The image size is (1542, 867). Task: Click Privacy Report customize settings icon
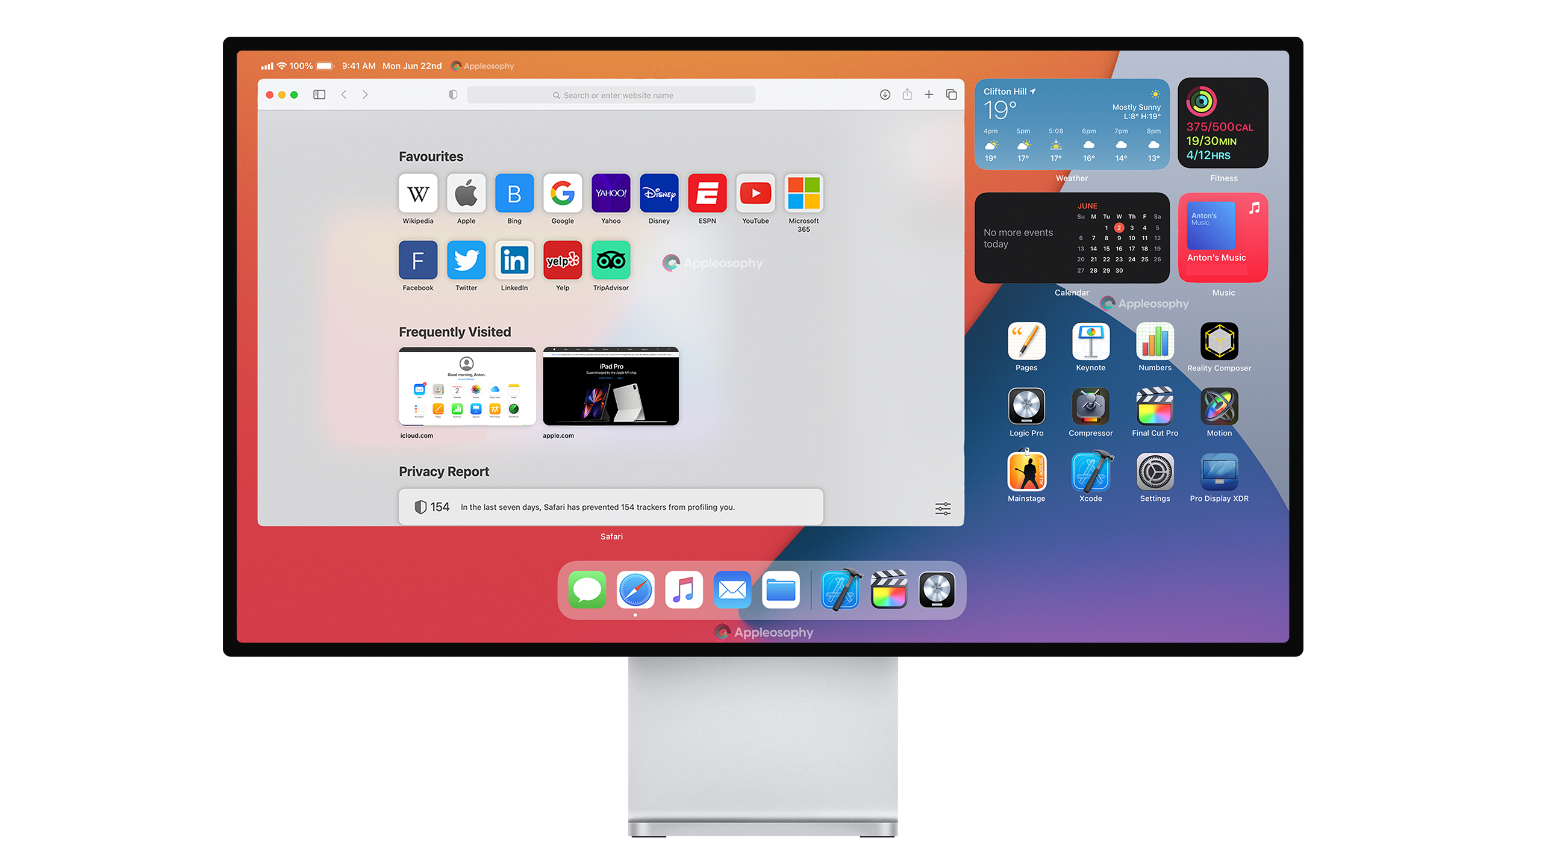click(940, 507)
